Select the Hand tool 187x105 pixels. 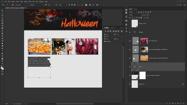tap(2, 59)
